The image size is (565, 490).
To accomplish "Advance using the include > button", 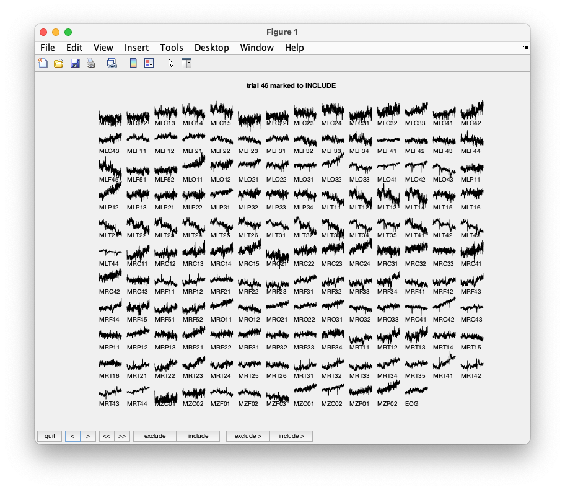I will (291, 435).
